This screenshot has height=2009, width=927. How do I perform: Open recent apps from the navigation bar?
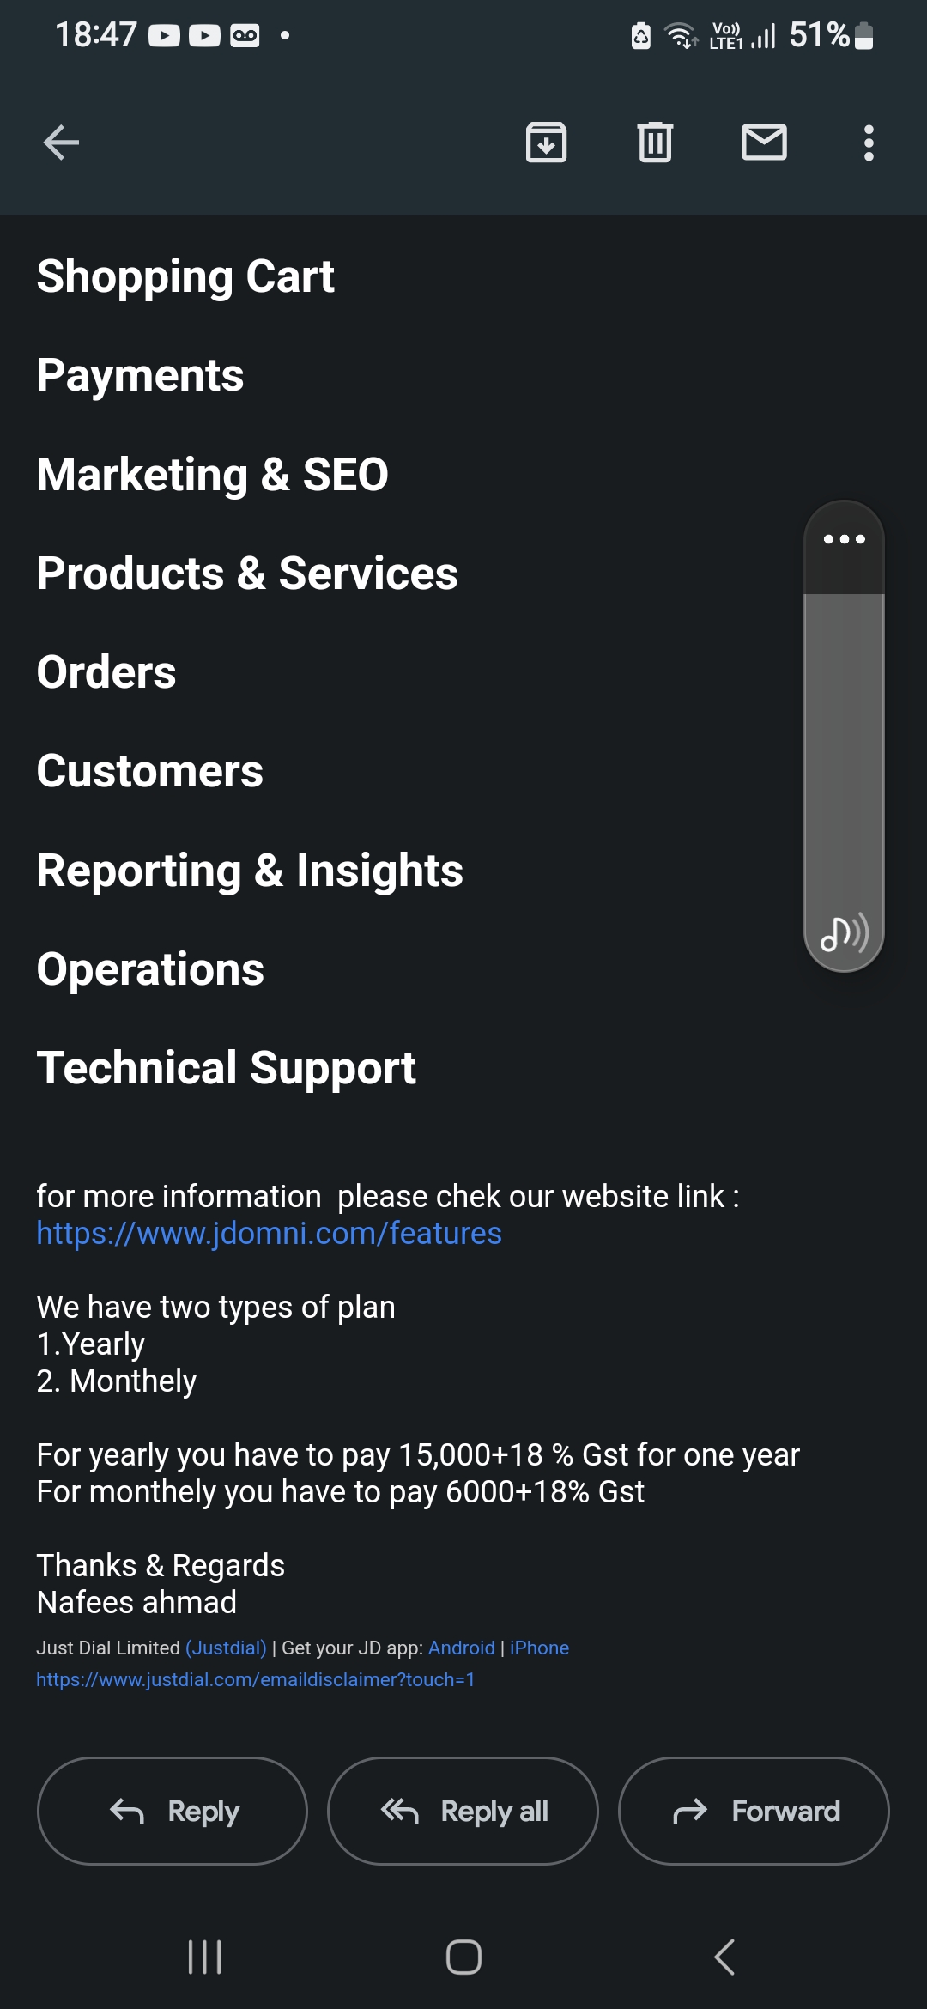click(x=204, y=1957)
